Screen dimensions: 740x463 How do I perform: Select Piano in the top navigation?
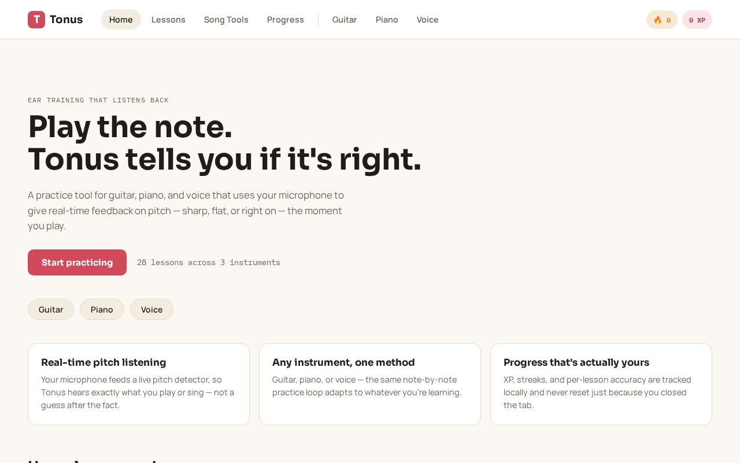(x=387, y=20)
